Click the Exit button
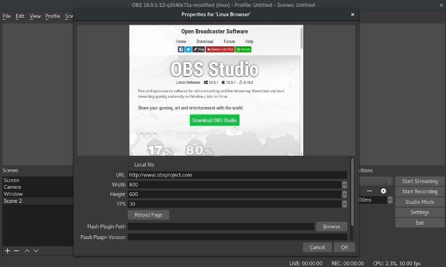446x267 pixels. coord(420,223)
